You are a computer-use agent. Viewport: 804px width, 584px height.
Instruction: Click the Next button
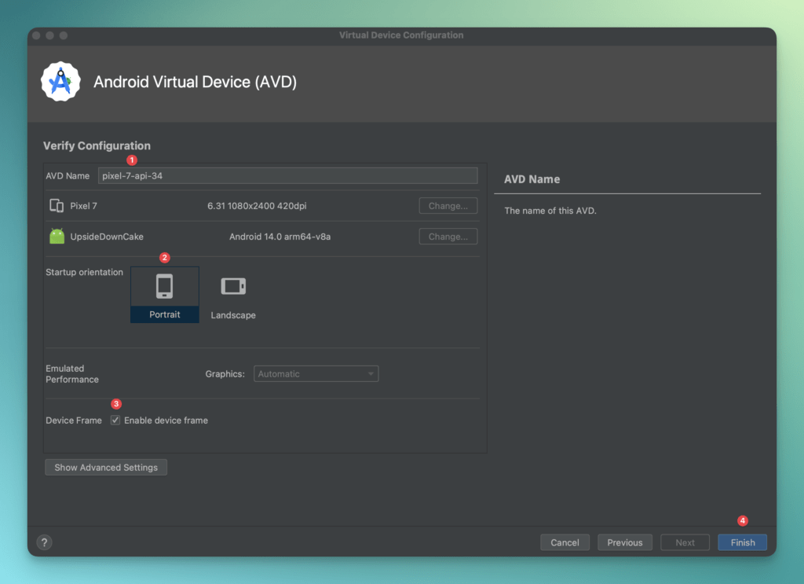[x=685, y=542]
